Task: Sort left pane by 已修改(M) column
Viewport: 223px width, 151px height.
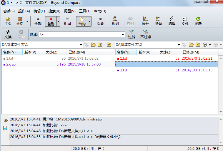Action: 85,52
